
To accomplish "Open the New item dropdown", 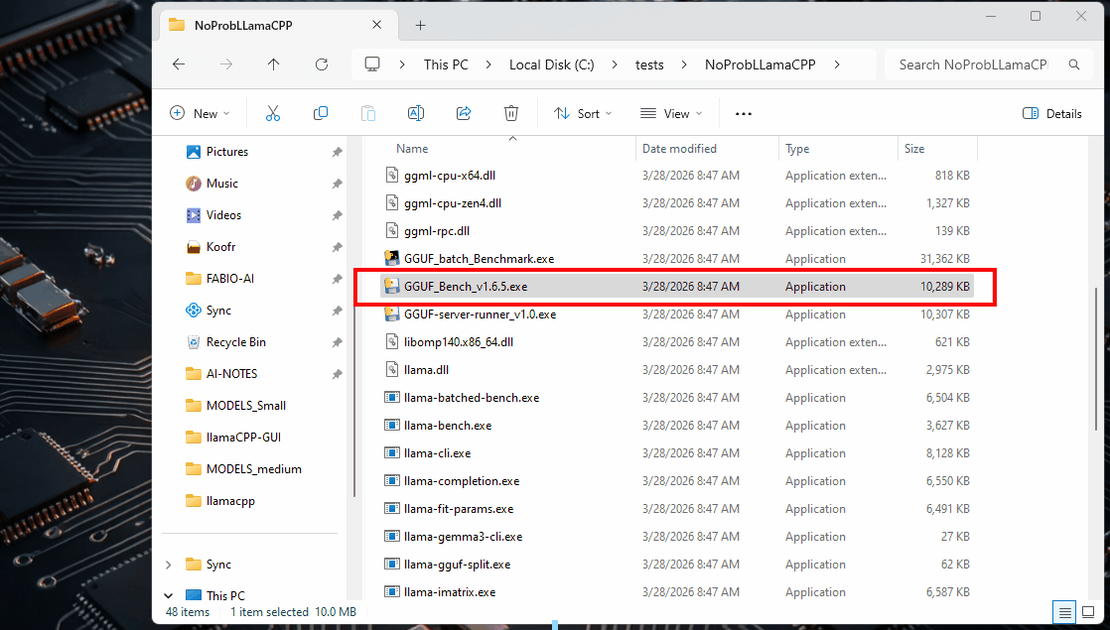I will (200, 113).
